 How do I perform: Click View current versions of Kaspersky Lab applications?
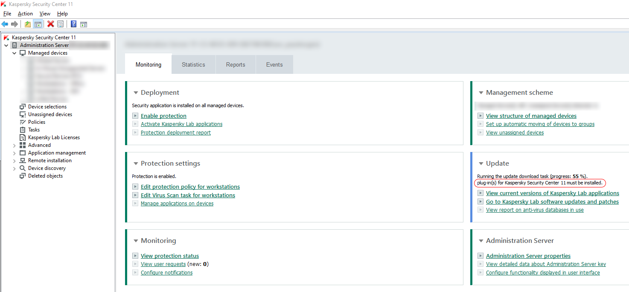[x=553, y=193]
